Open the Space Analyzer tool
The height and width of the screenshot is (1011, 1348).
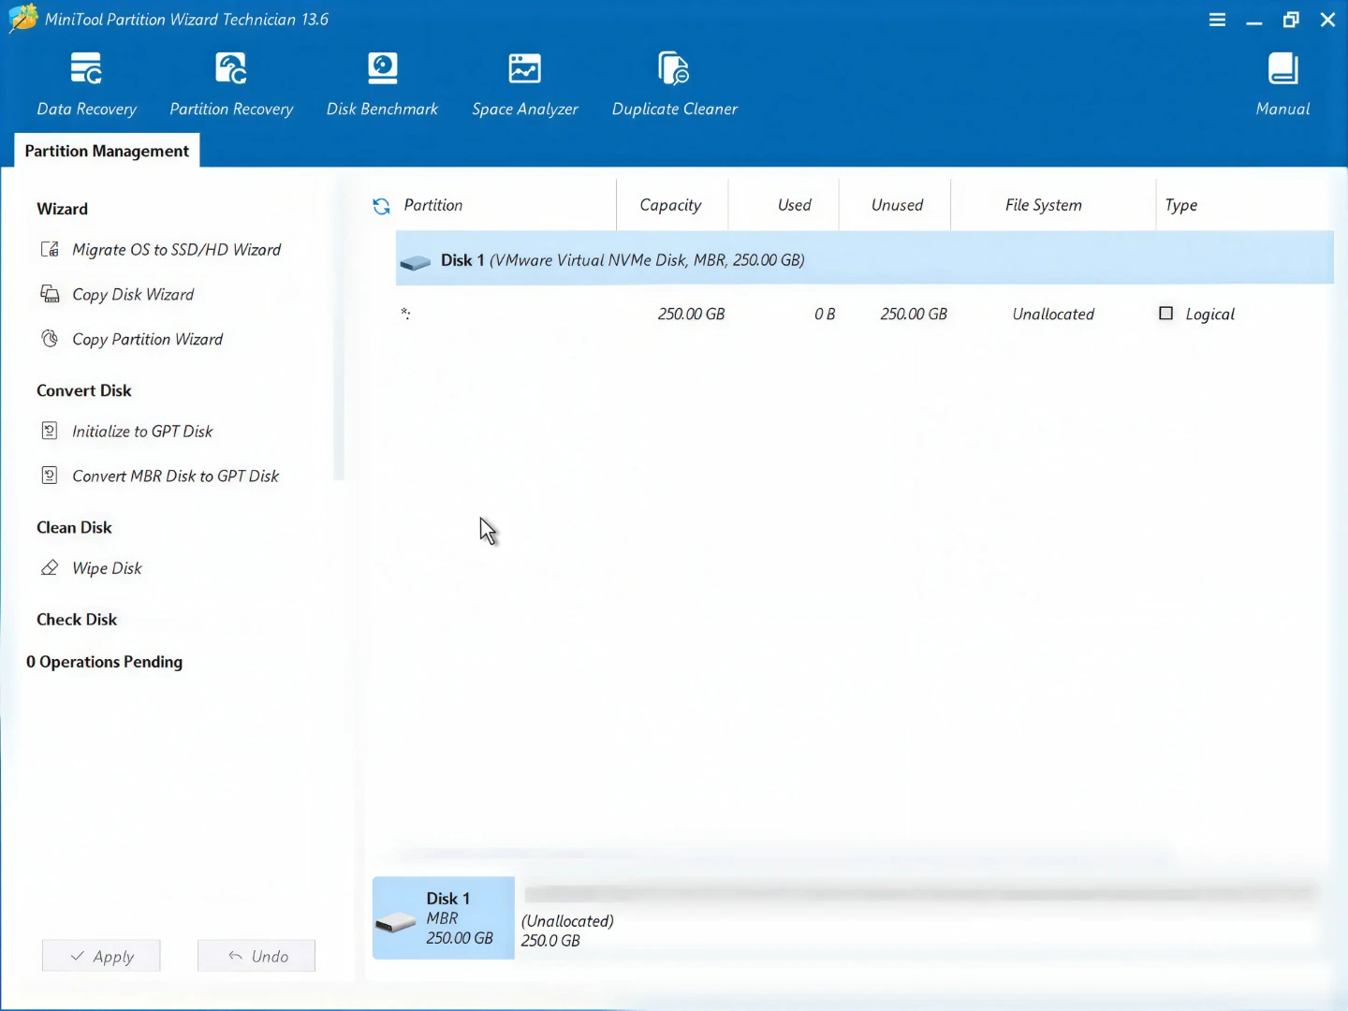pyautogui.click(x=524, y=84)
